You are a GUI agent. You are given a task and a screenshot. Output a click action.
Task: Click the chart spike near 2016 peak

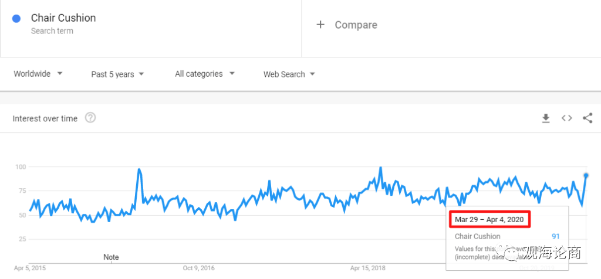coord(139,169)
